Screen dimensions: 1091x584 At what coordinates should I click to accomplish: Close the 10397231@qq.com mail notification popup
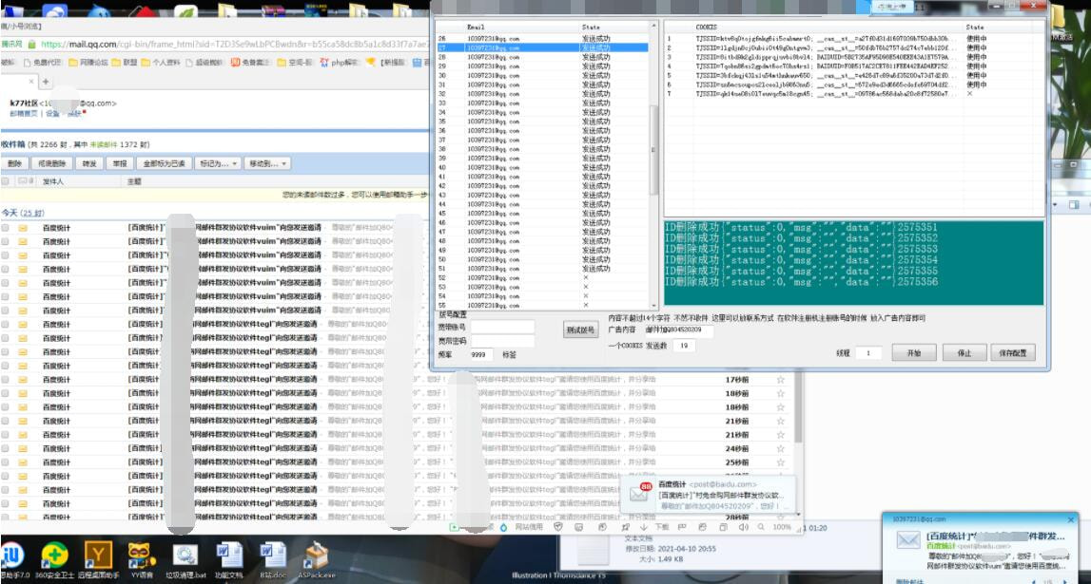(x=1071, y=519)
